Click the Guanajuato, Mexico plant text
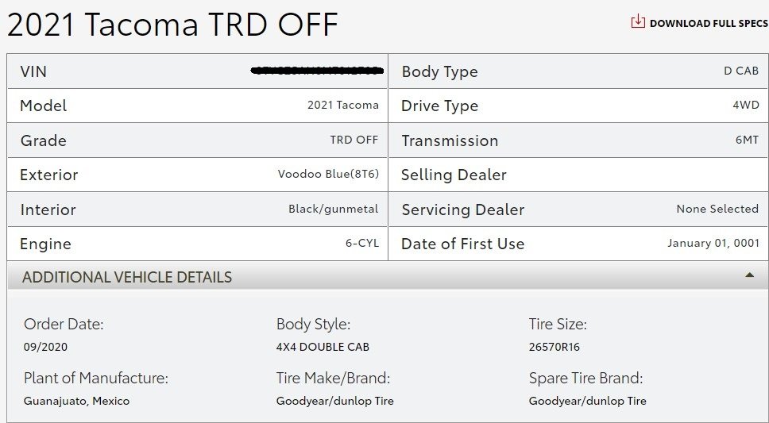Viewport: 769px width, 423px height. point(76,401)
